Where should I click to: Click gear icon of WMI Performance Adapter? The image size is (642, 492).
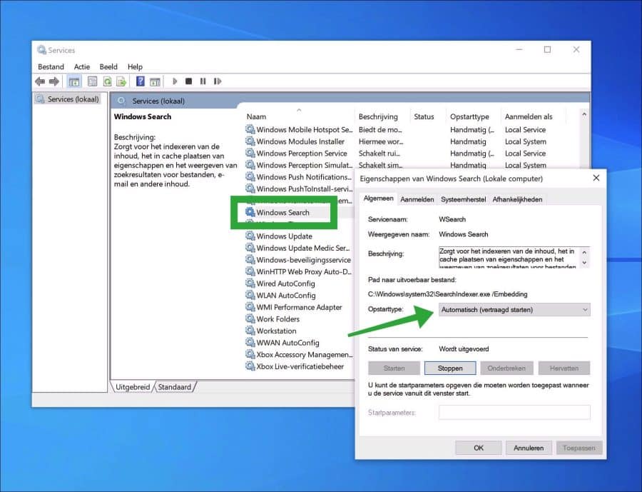point(250,307)
